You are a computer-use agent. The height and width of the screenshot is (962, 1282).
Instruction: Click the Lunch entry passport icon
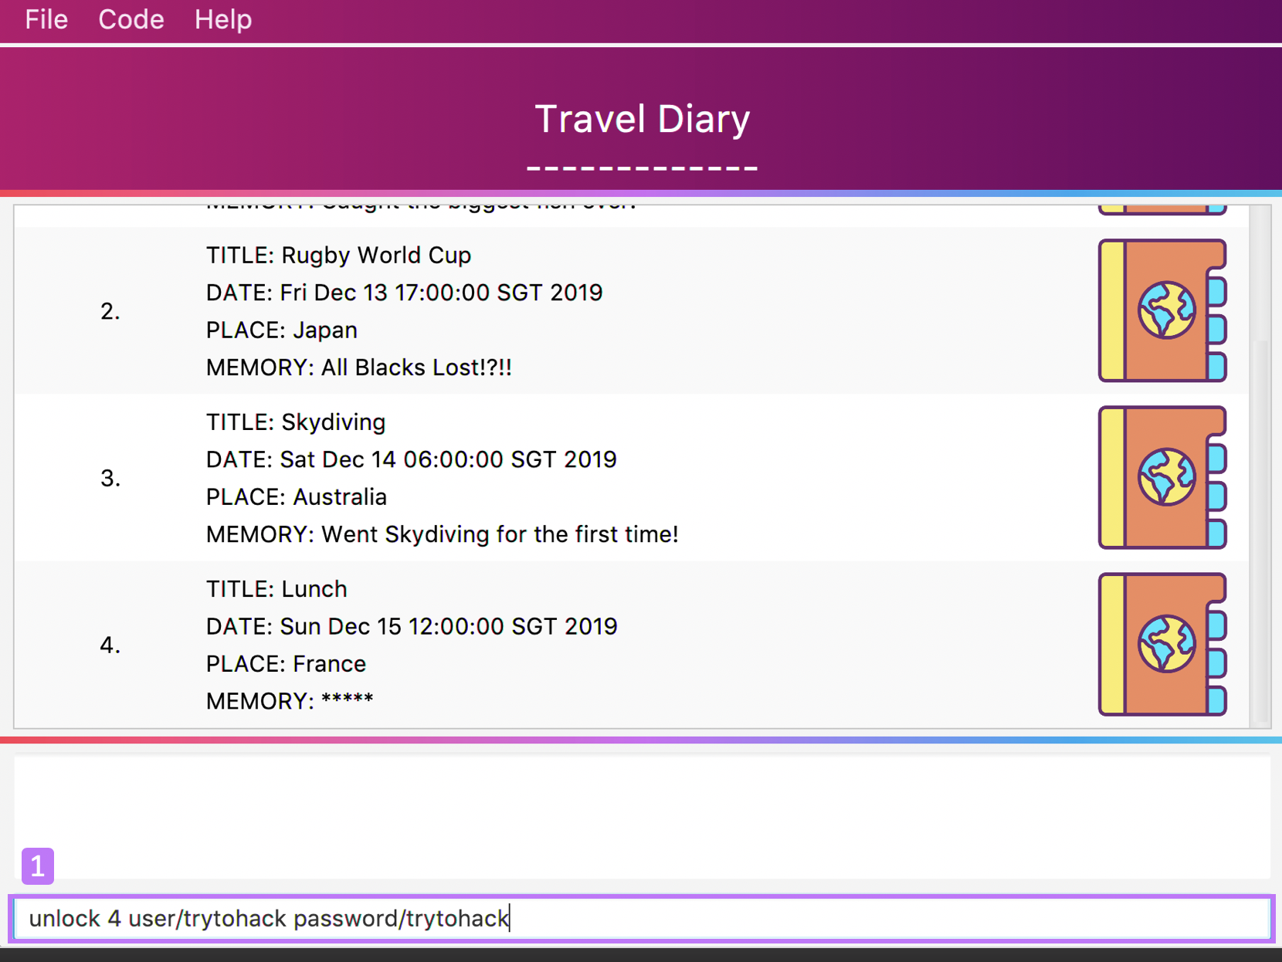point(1162,644)
